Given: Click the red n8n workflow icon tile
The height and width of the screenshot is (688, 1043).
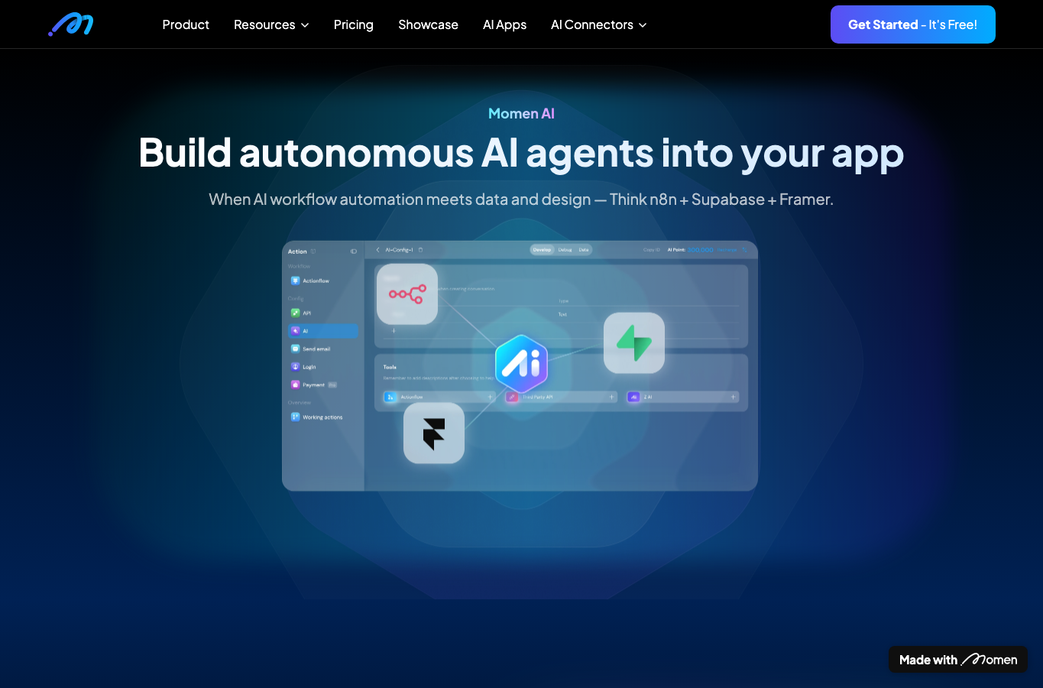Looking at the screenshot, I should [407, 294].
